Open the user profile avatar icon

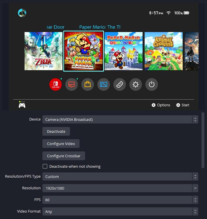coord(22,13)
